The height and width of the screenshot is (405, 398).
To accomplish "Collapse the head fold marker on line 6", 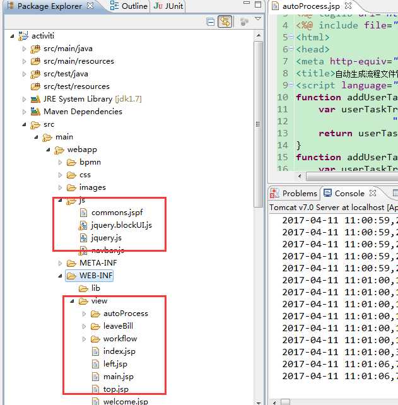I will point(291,49).
